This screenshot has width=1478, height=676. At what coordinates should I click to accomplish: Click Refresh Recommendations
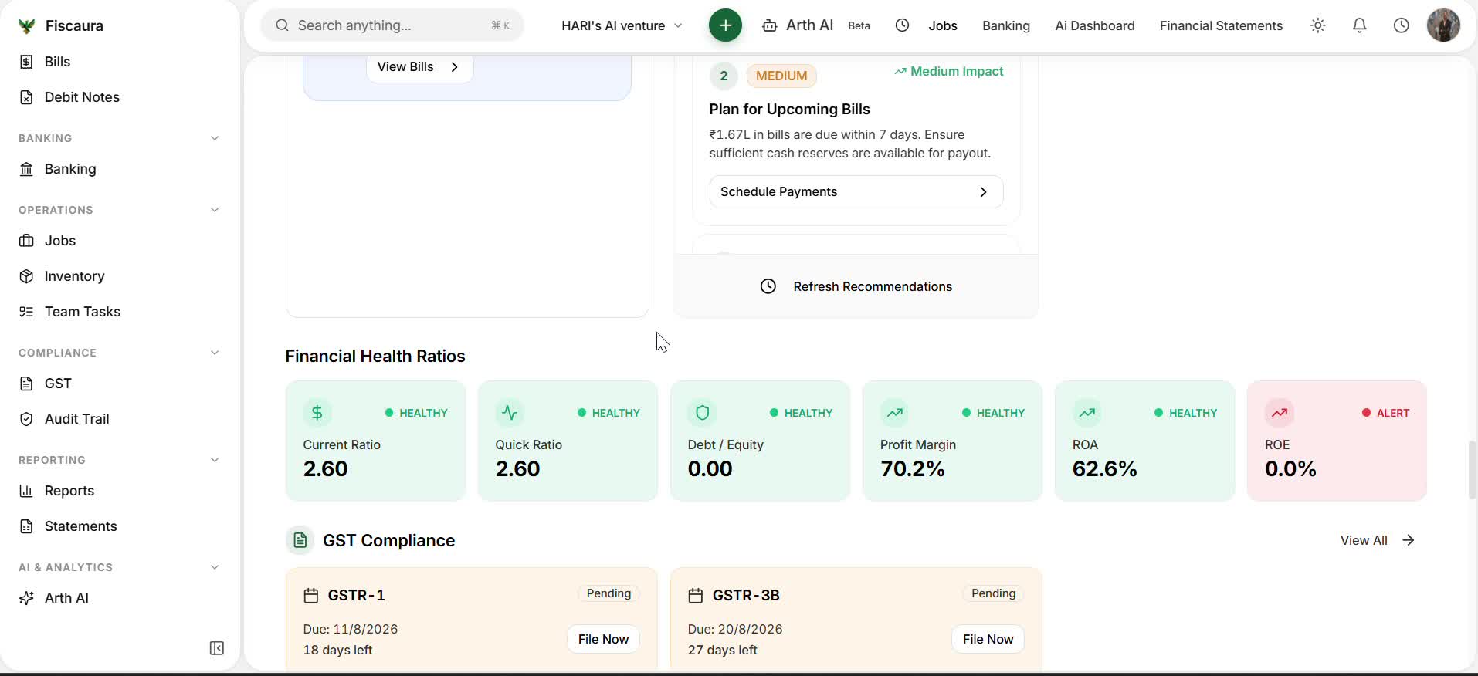856,287
